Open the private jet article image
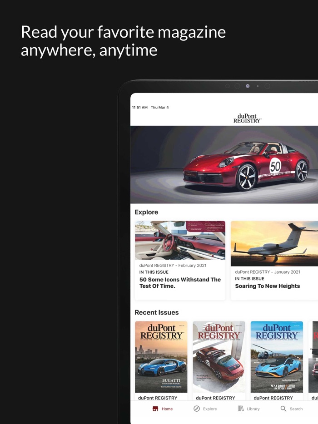 (274, 244)
